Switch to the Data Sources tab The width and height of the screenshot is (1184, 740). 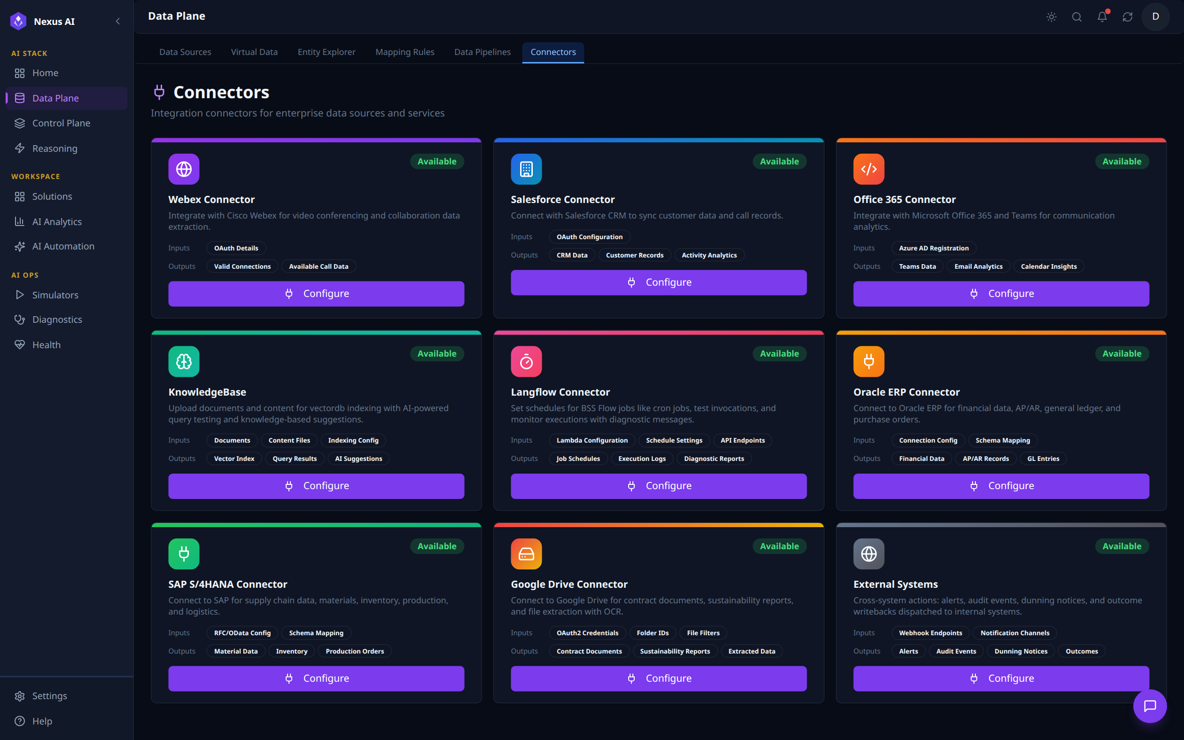click(185, 52)
